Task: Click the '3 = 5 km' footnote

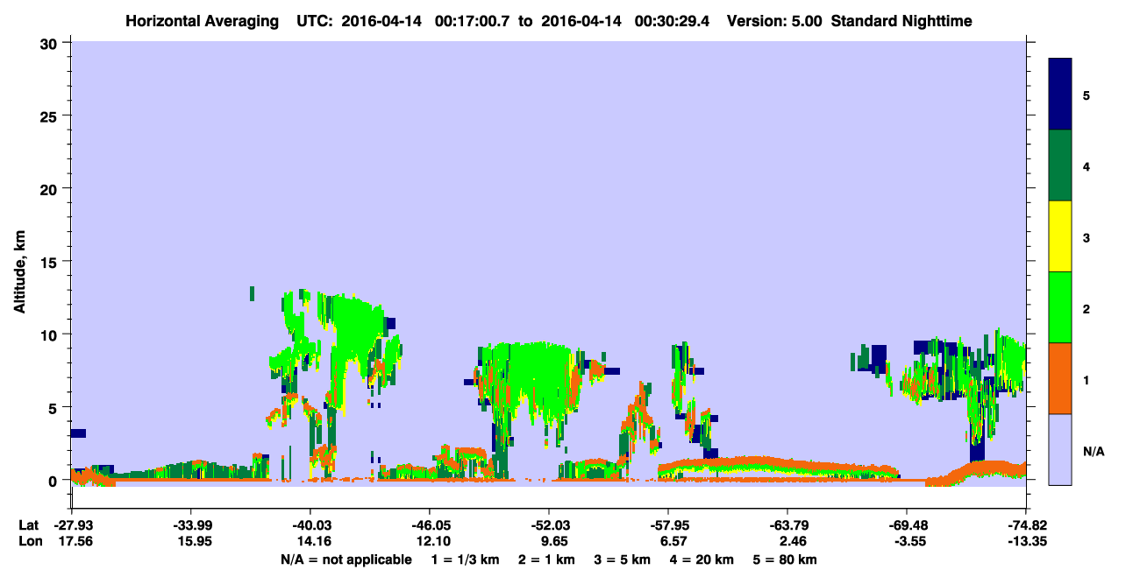Action: pos(621,559)
